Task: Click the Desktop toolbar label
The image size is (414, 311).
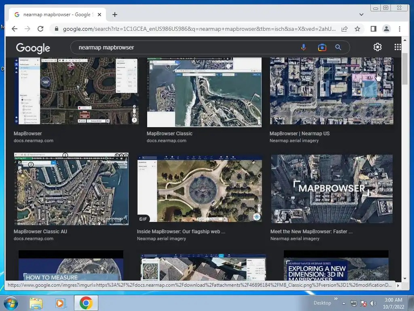Action: (x=322, y=303)
